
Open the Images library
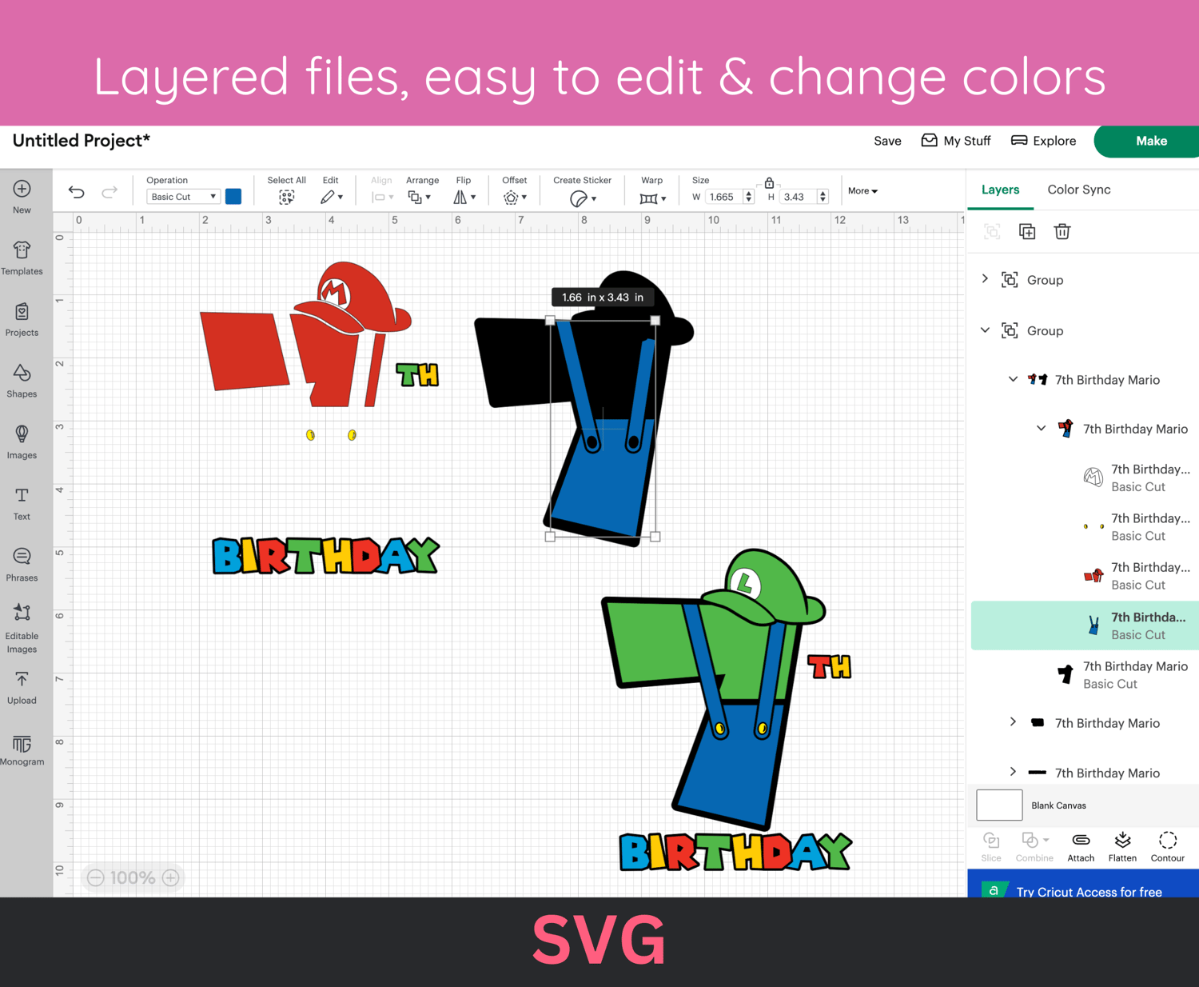[x=22, y=442]
